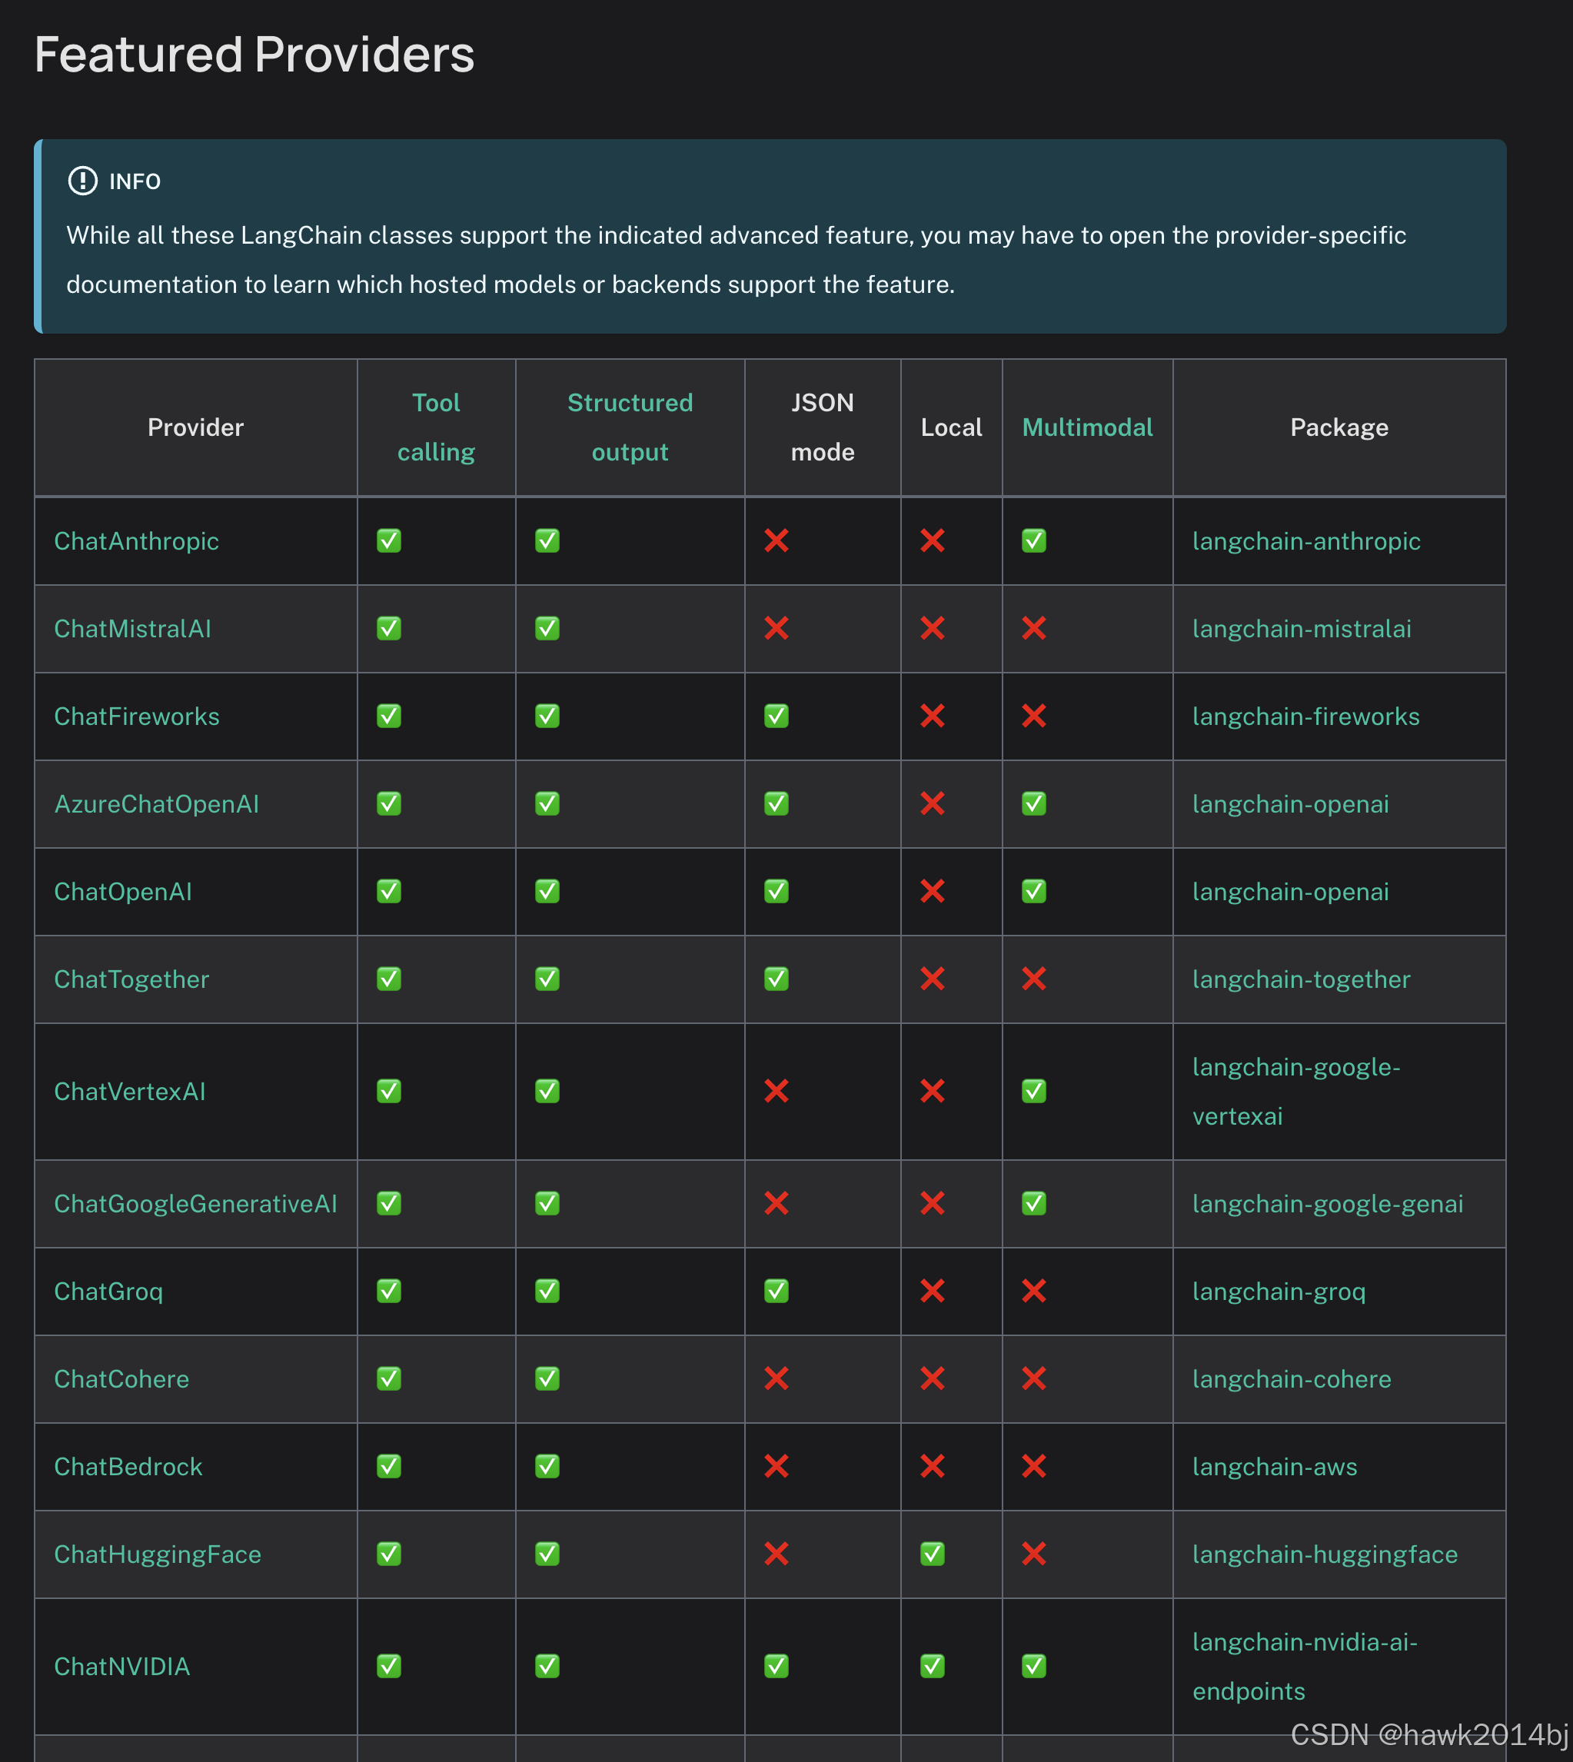Open langchain-openai package in ChatOpenAI row

[x=1290, y=891]
